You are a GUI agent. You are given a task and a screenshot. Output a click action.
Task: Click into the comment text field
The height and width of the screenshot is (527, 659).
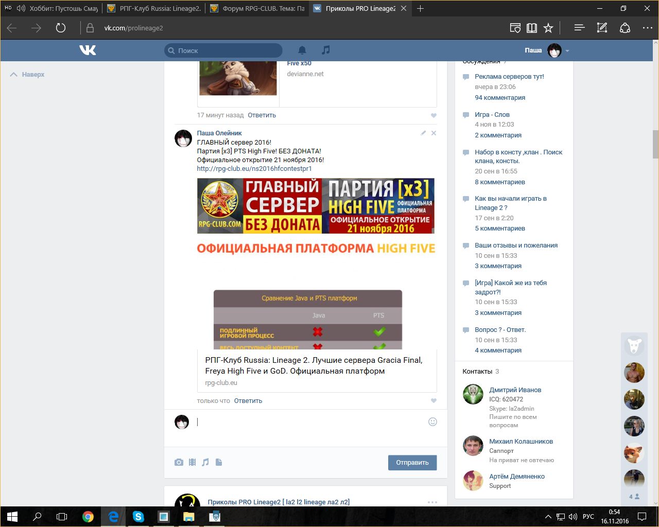(x=310, y=422)
